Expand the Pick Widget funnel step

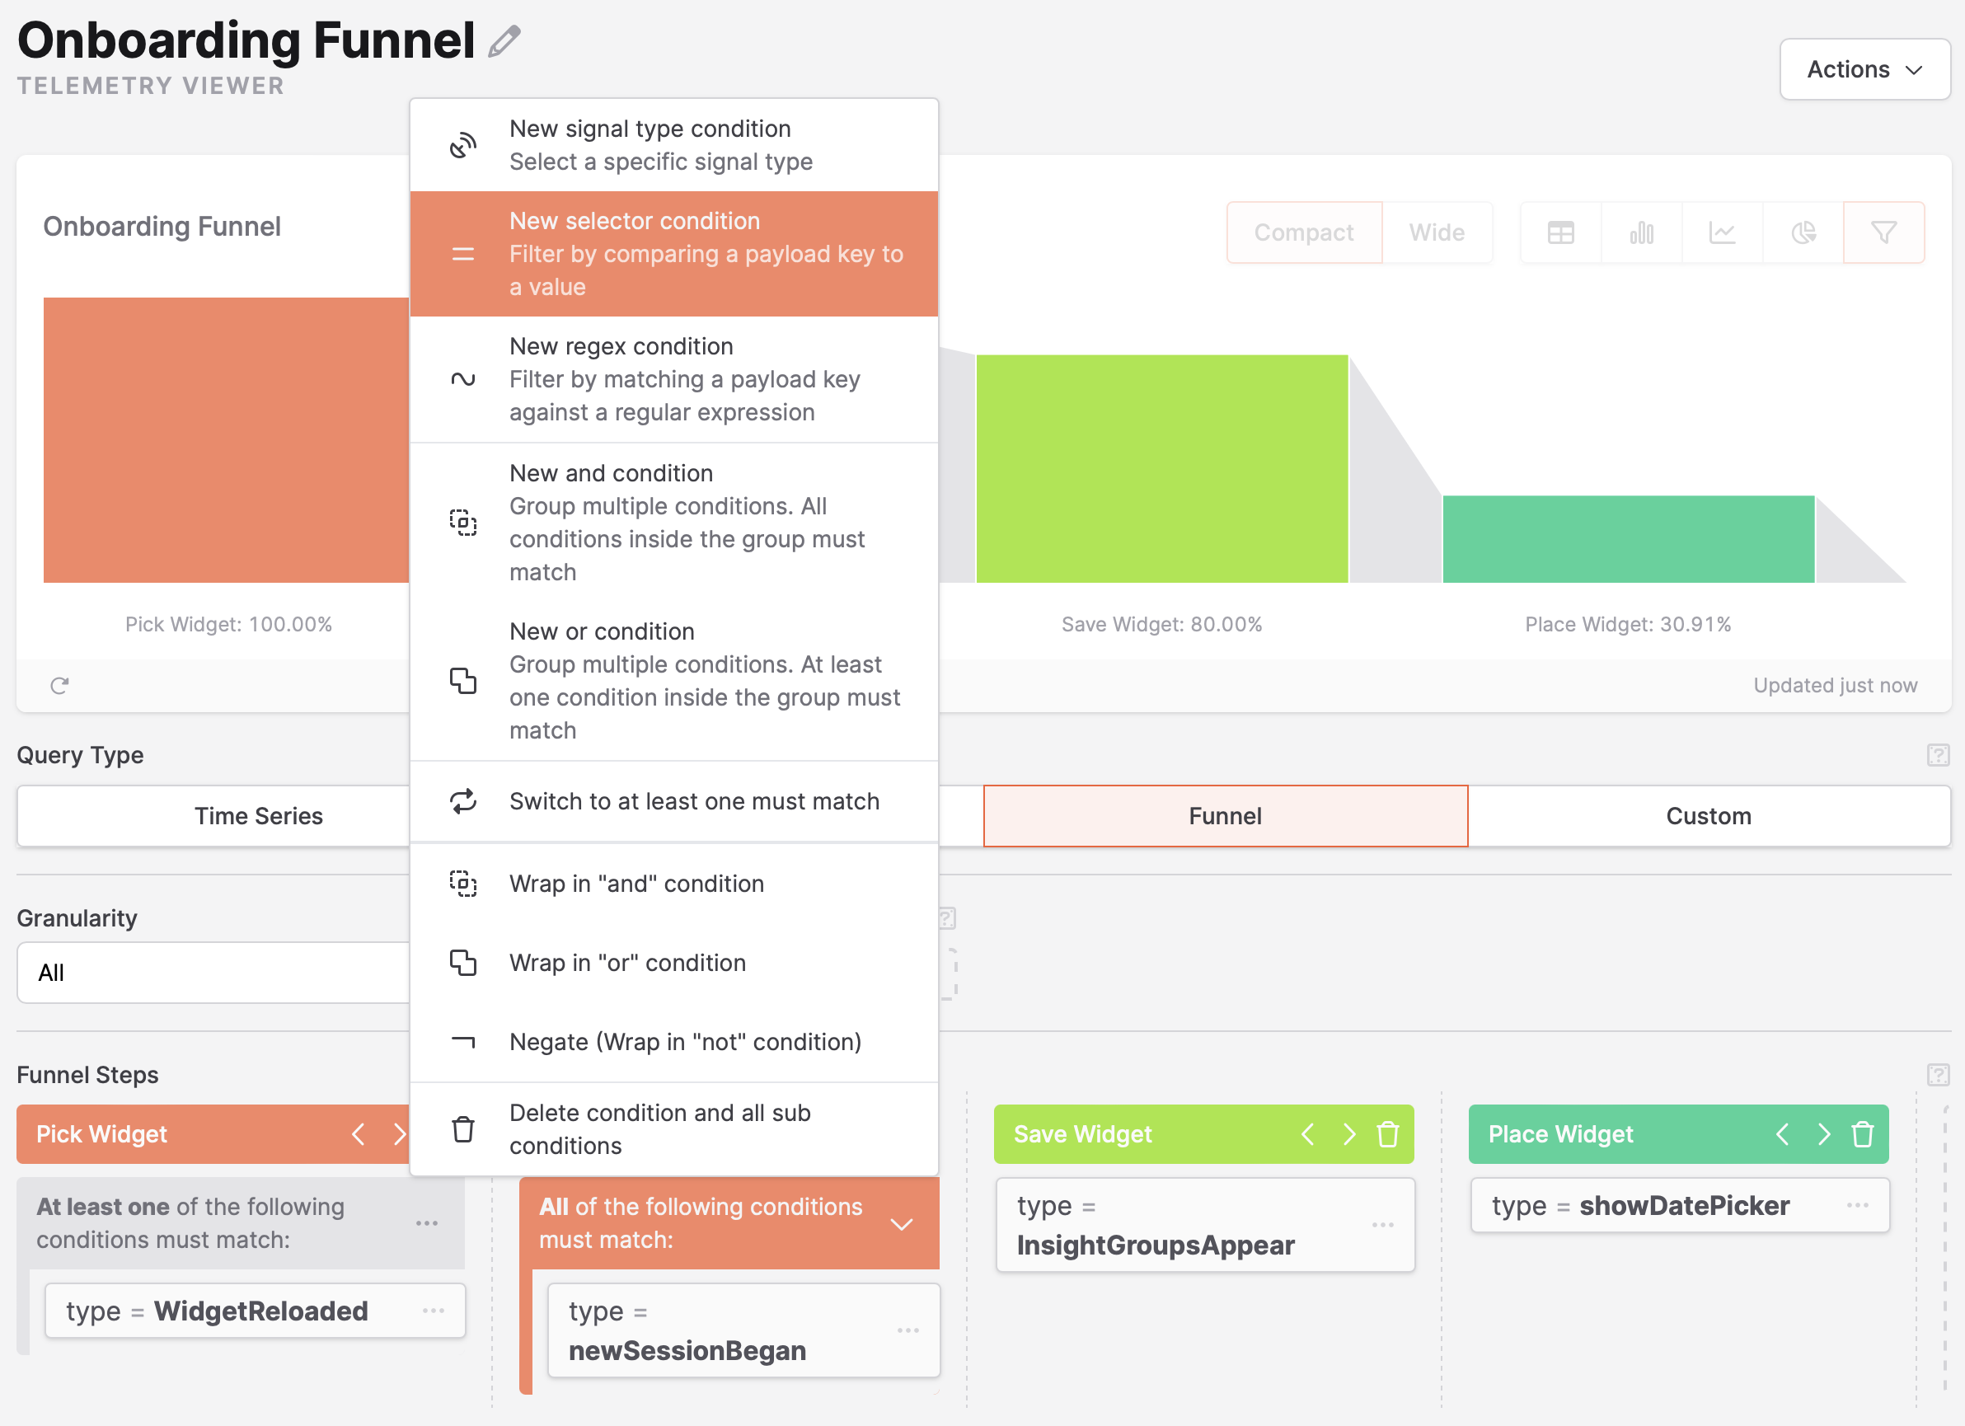click(400, 1132)
